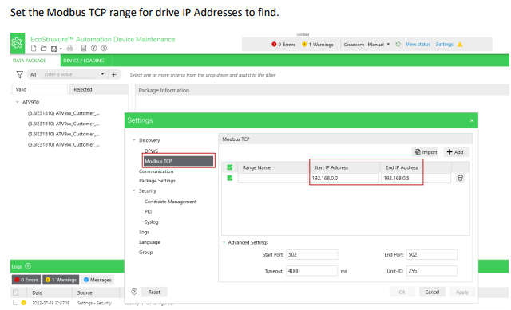511x310 pixels.
Task: Collapse the Discovery settings group
Action: pos(133,140)
